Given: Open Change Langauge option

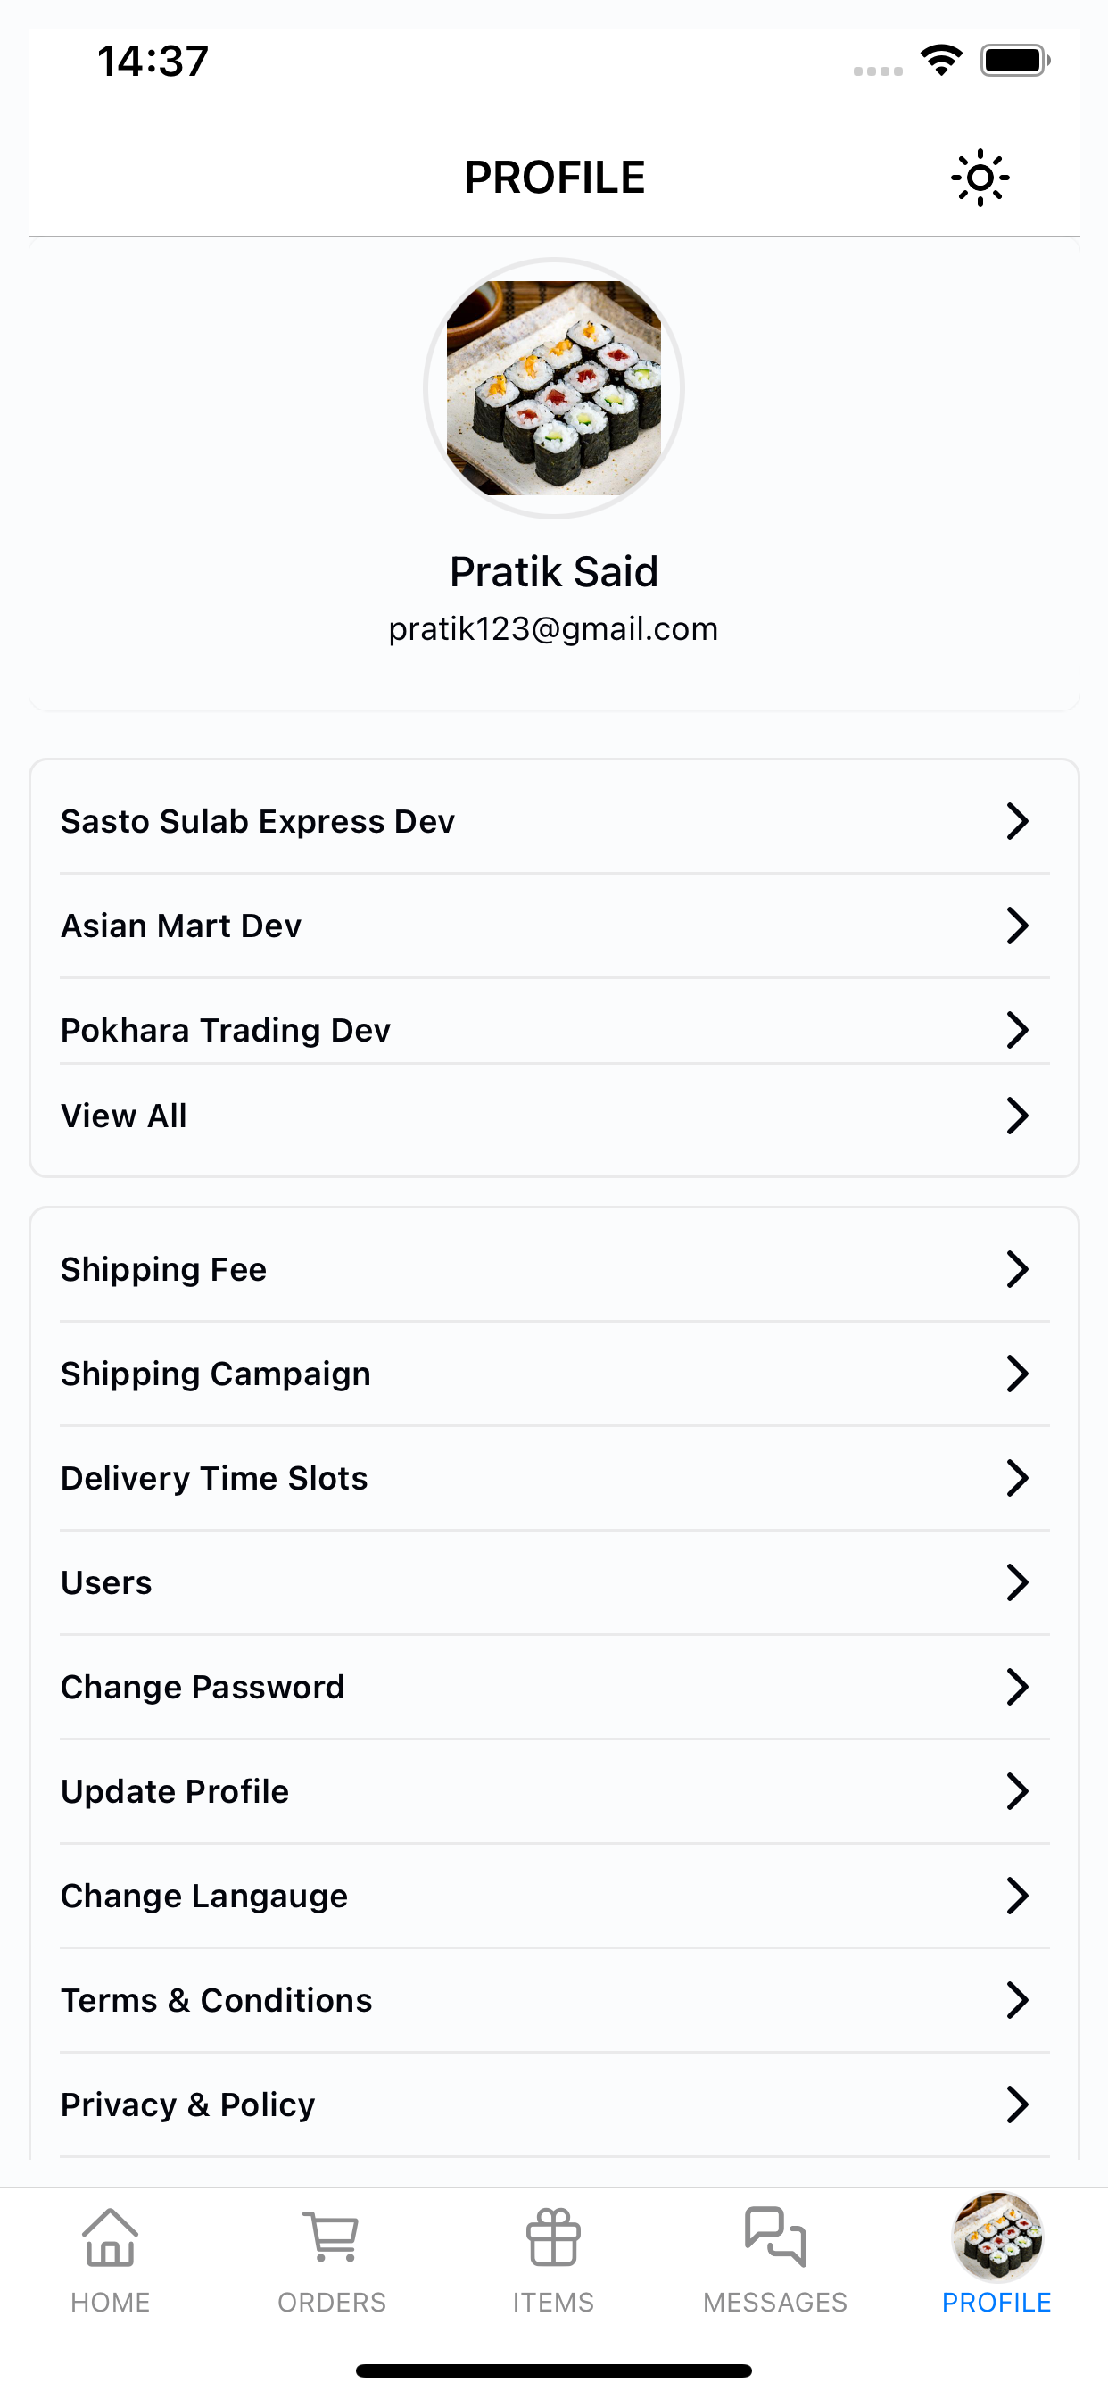Looking at the screenshot, I should [554, 1895].
